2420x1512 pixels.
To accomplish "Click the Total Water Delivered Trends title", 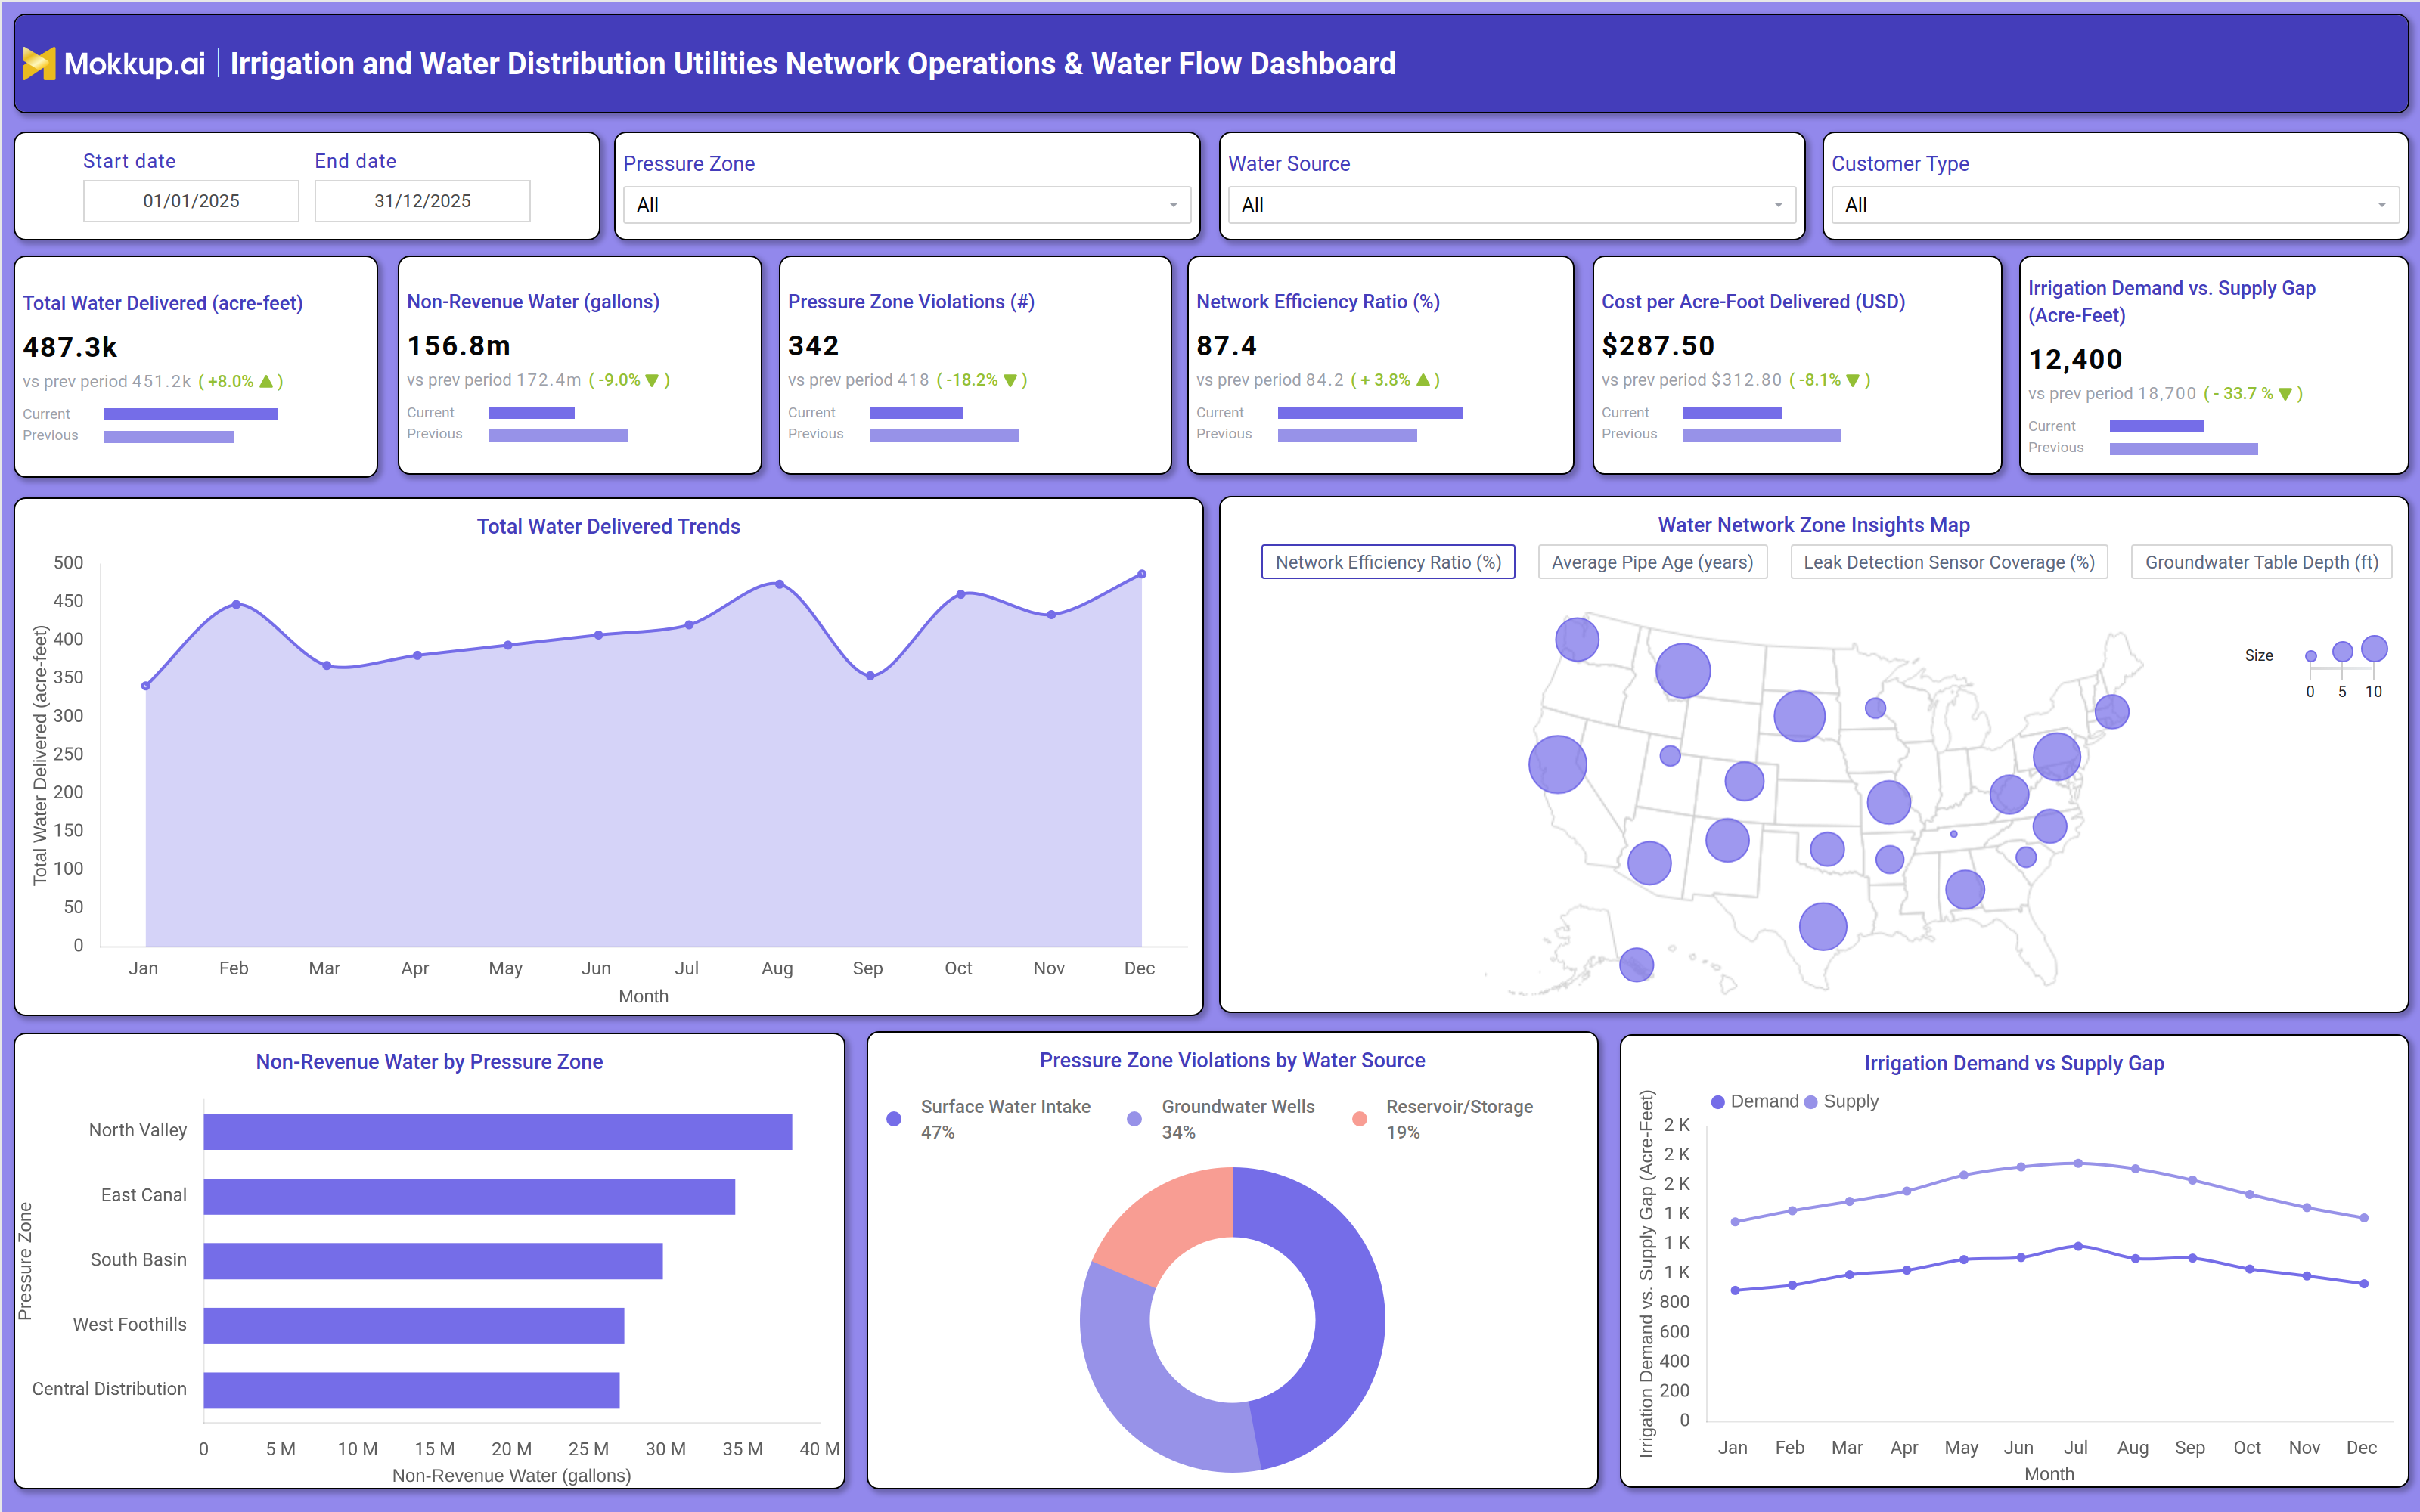I will click(x=608, y=526).
